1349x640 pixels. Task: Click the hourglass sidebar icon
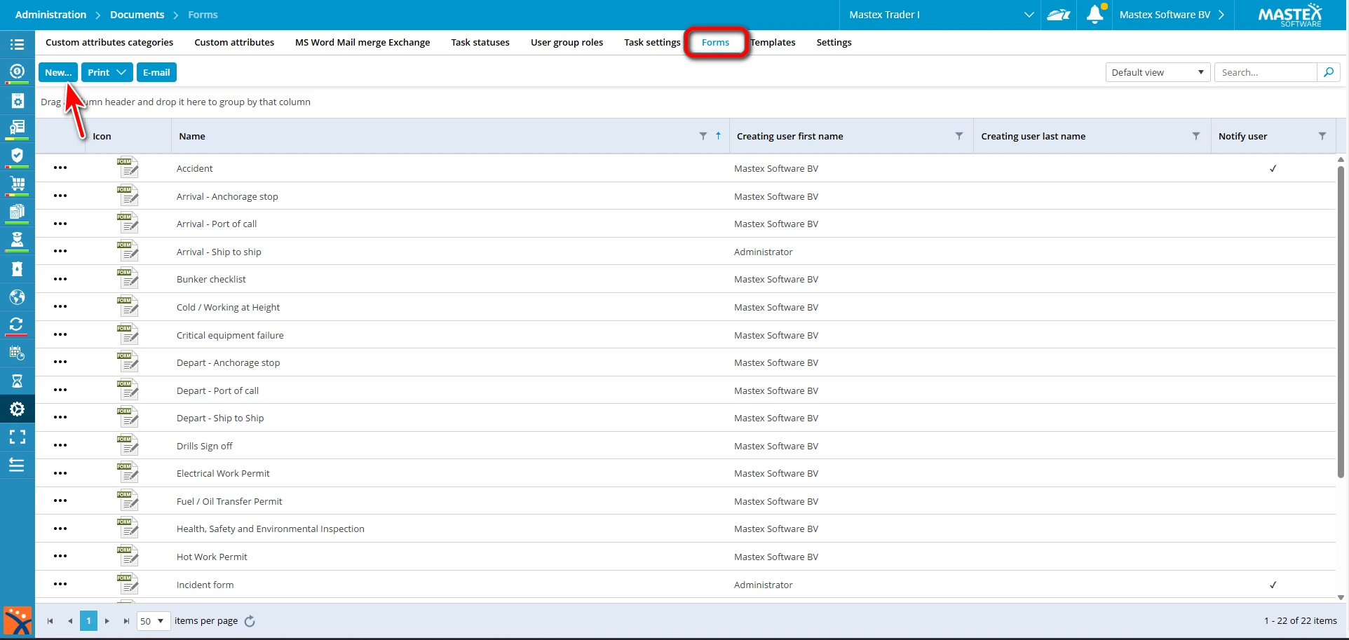(x=18, y=381)
